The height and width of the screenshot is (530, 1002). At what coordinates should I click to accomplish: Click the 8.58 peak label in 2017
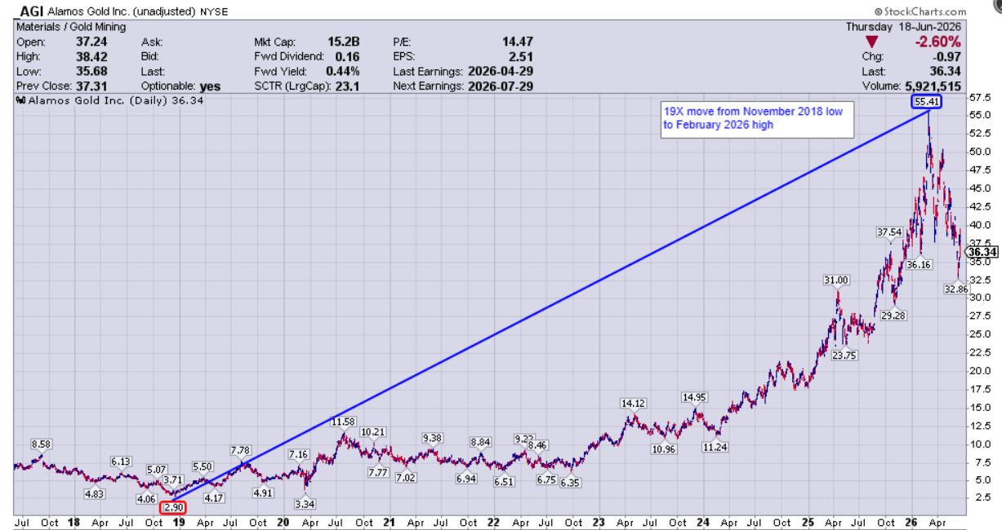pyautogui.click(x=40, y=444)
